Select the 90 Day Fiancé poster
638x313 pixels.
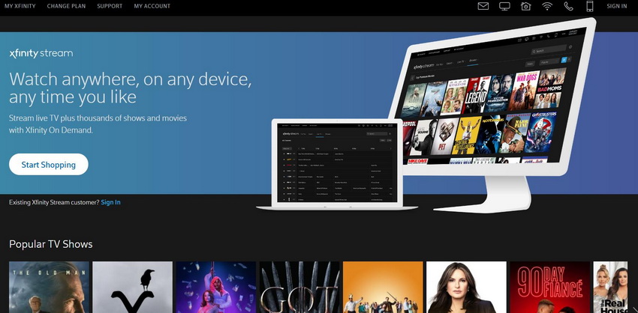pos(549,287)
